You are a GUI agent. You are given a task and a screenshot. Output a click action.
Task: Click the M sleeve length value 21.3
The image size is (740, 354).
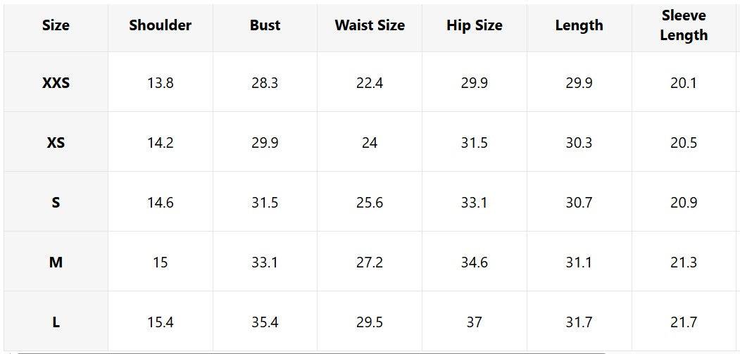[683, 263]
